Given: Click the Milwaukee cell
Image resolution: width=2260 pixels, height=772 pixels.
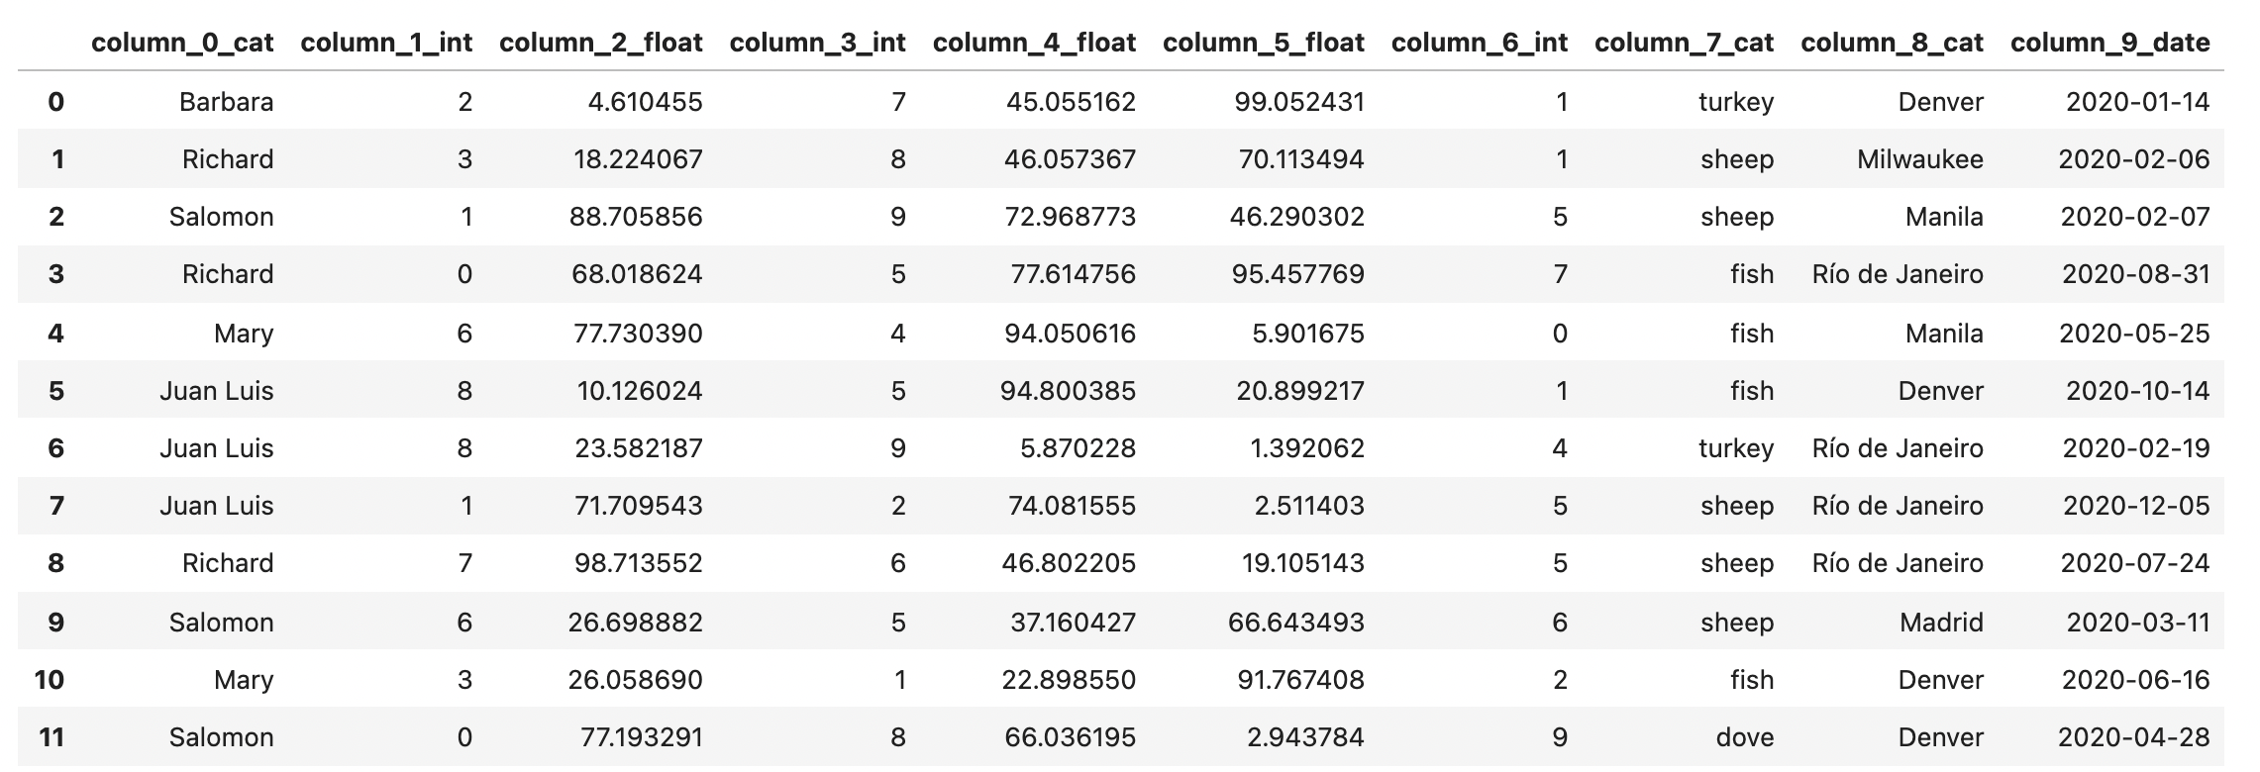Looking at the screenshot, I should [1919, 159].
